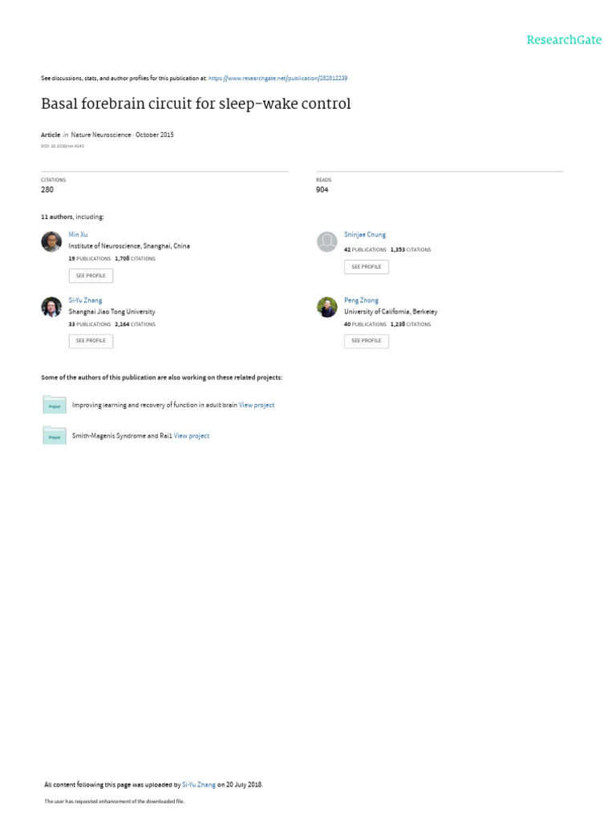Click the article title Basal forebrain circuit
This screenshot has width=616, height=821.
tap(196, 104)
